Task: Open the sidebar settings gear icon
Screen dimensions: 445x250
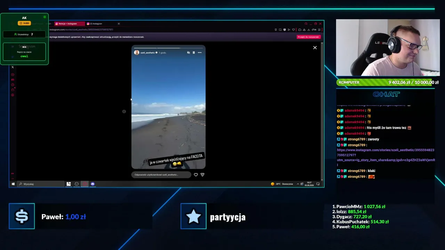Action: click(13, 95)
